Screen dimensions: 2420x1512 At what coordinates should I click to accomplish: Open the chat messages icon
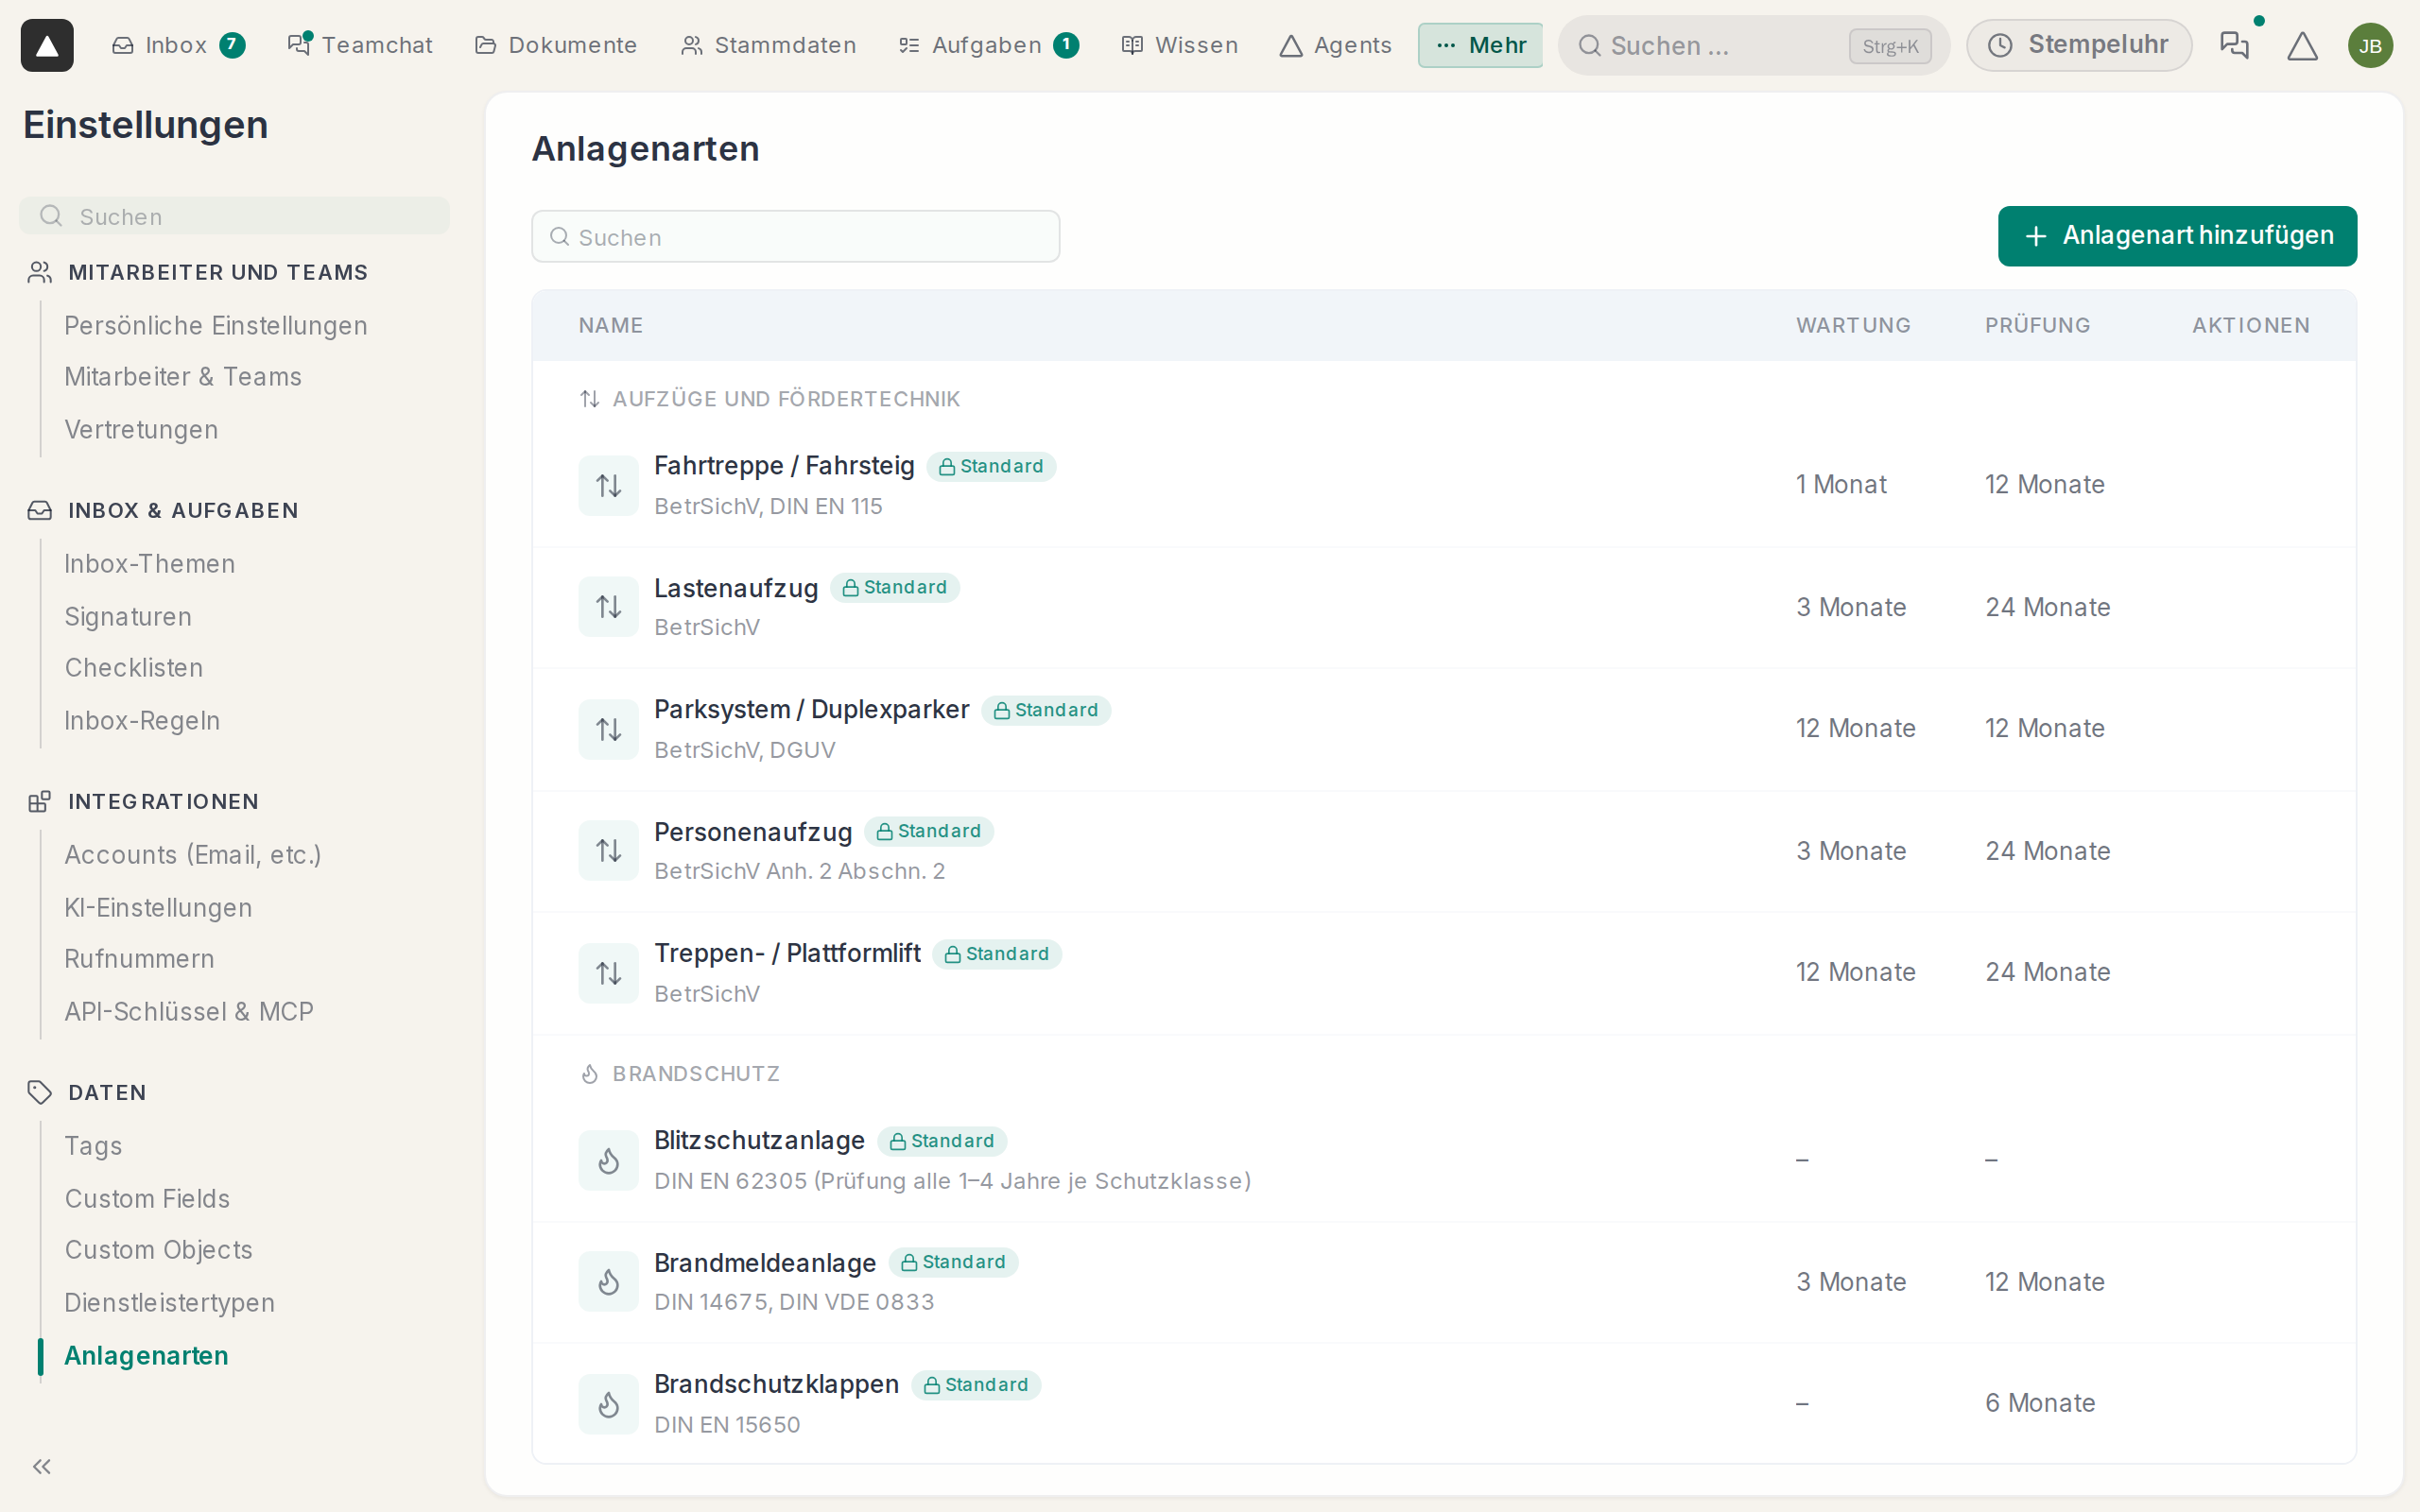tap(2233, 45)
